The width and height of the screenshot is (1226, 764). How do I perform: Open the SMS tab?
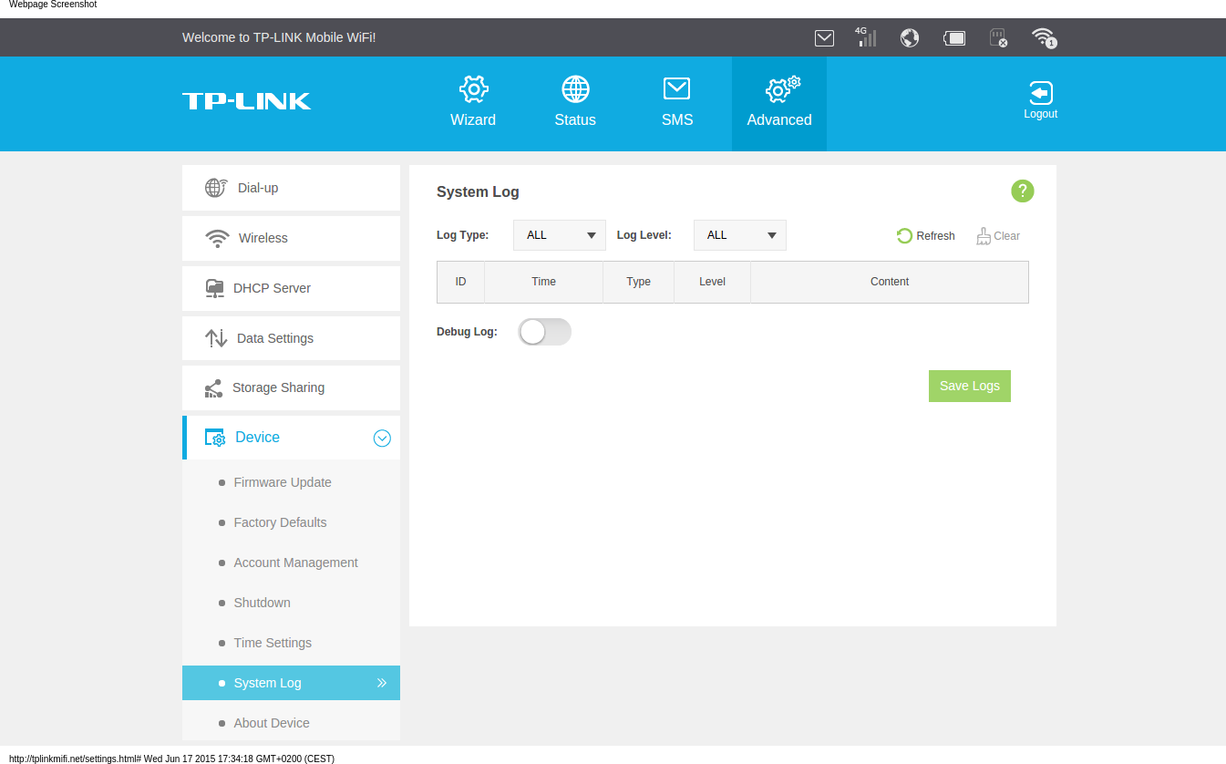tap(677, 102)
